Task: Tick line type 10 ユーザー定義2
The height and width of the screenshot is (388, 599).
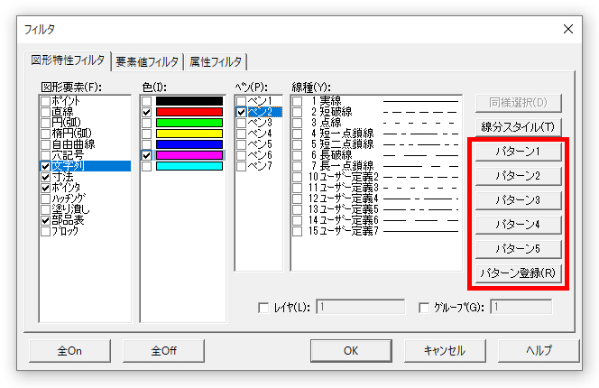Action: pos(297,177)
